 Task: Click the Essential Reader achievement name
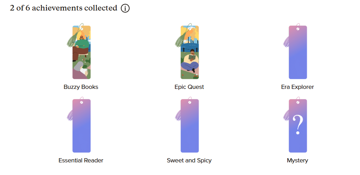pos(81,160)
